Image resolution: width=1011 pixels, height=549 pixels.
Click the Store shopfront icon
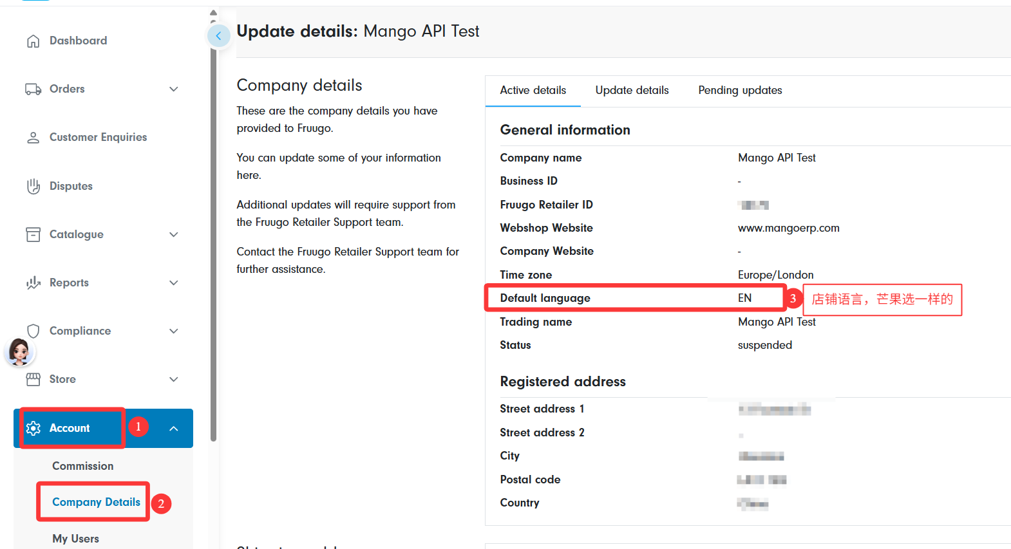click(x=33, y=379)
